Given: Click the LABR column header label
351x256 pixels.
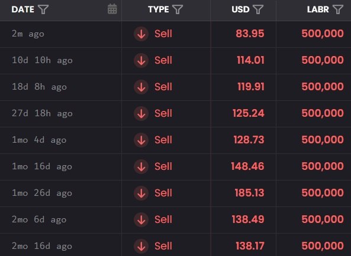Looking at the screenshot, I should point(318,9).
